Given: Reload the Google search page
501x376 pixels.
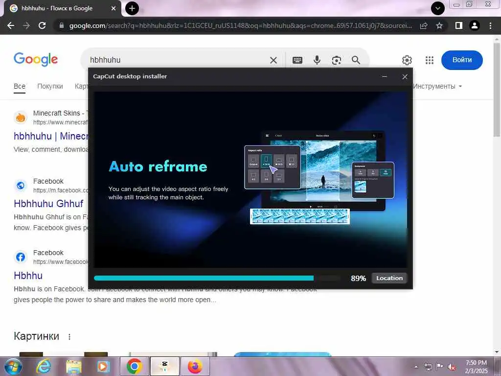Looking at the screenshot, I should (x=42, y=25).
